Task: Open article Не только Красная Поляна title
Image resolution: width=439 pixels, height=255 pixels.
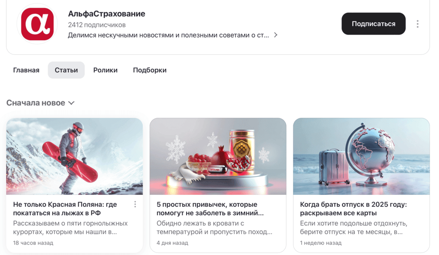Action: [x=65, y=208]
